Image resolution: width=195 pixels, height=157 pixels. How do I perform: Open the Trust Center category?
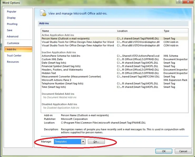[14, 56]
